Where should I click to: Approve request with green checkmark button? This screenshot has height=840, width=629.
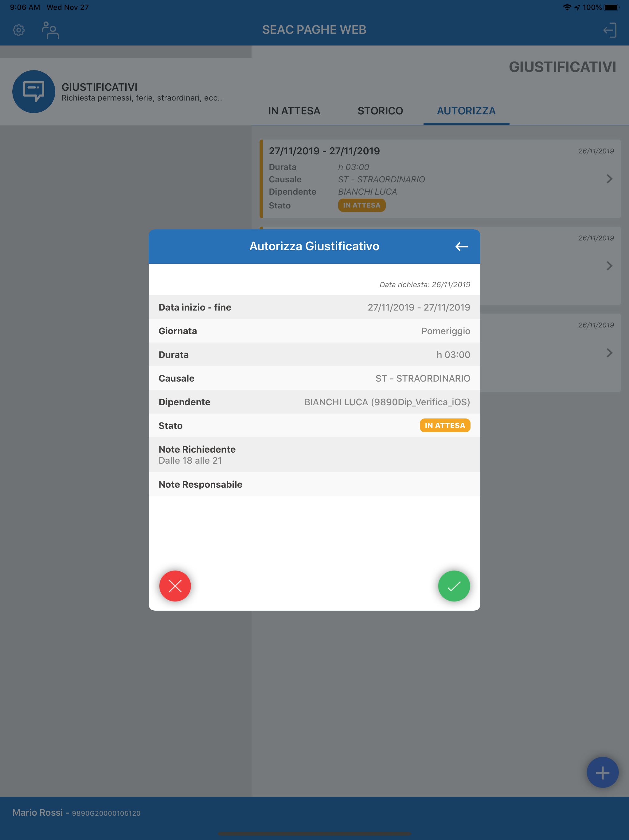[454, 585]
